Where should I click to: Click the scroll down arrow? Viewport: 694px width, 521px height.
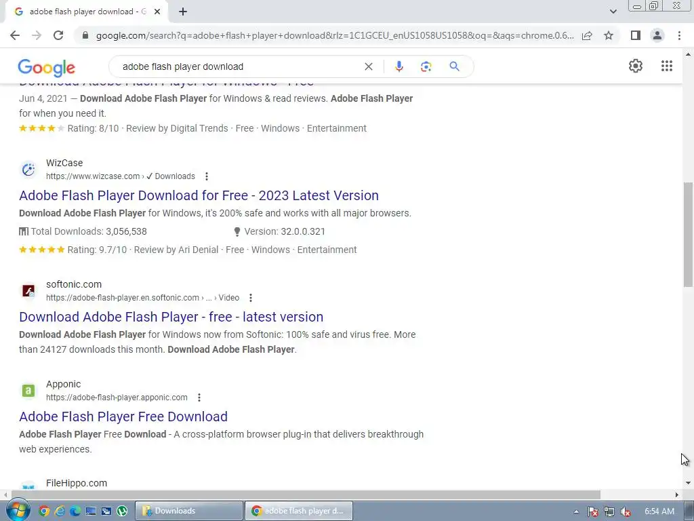point(688,483)
